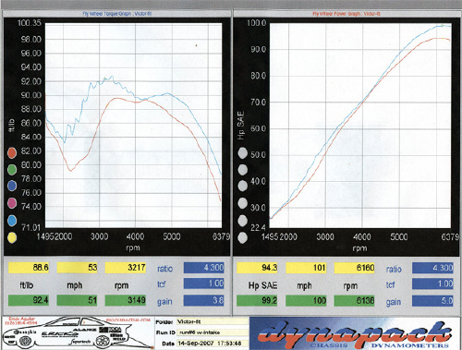Select green 92.4 ft/lb torque readout
This screenshot has width=462, height=350.
[x=29, y=300]
